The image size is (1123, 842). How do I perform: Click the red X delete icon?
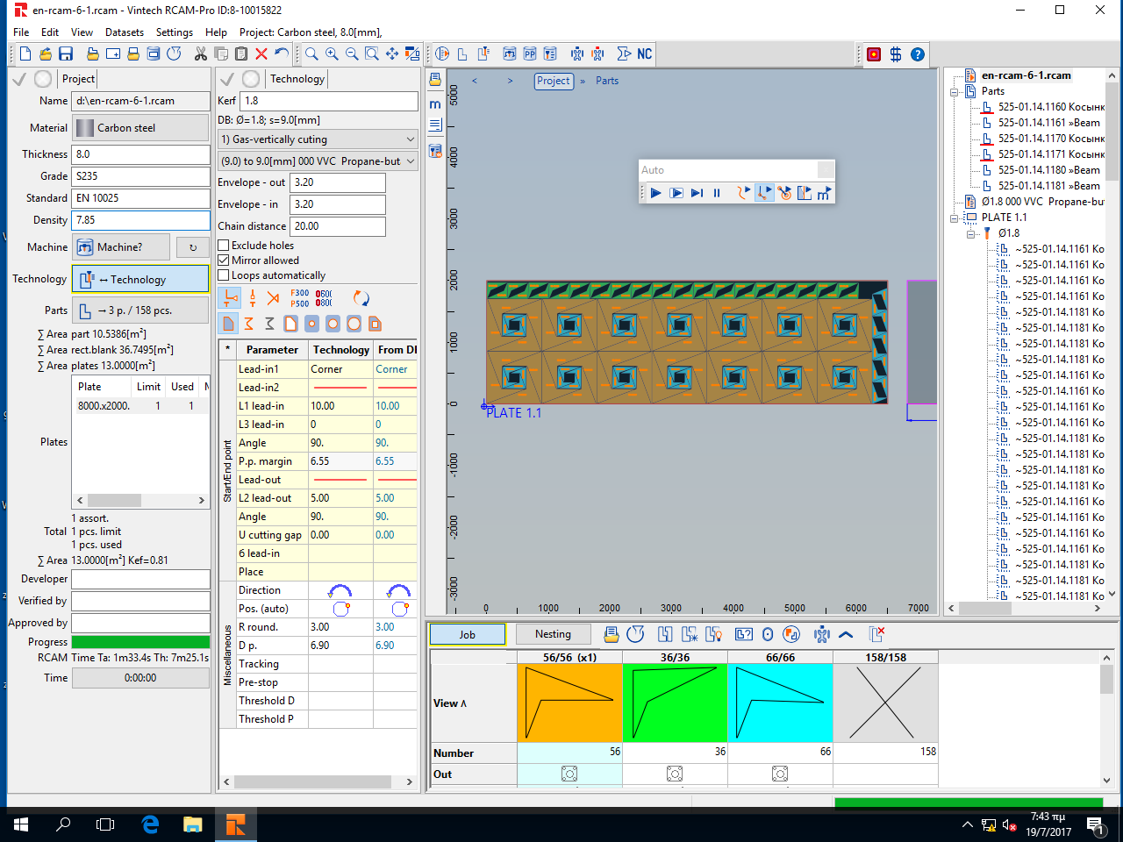click(261, 54)
